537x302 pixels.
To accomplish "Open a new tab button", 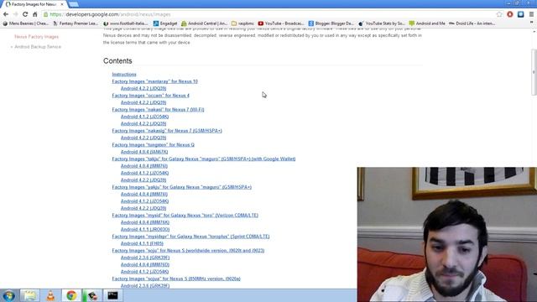I will (x=73, y=4).
